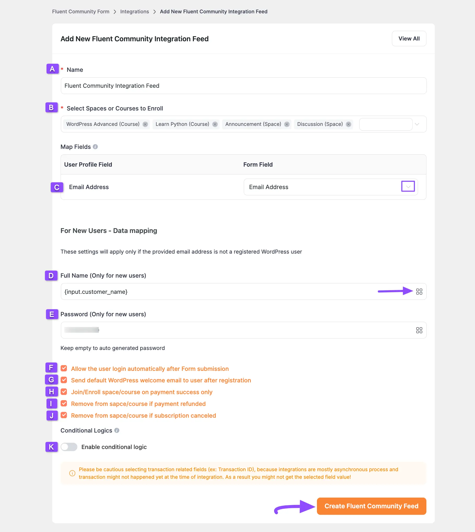Screen dimensions: 475x532
Task: Click Create Fluent Community Feed button
Action: point(371,506)
